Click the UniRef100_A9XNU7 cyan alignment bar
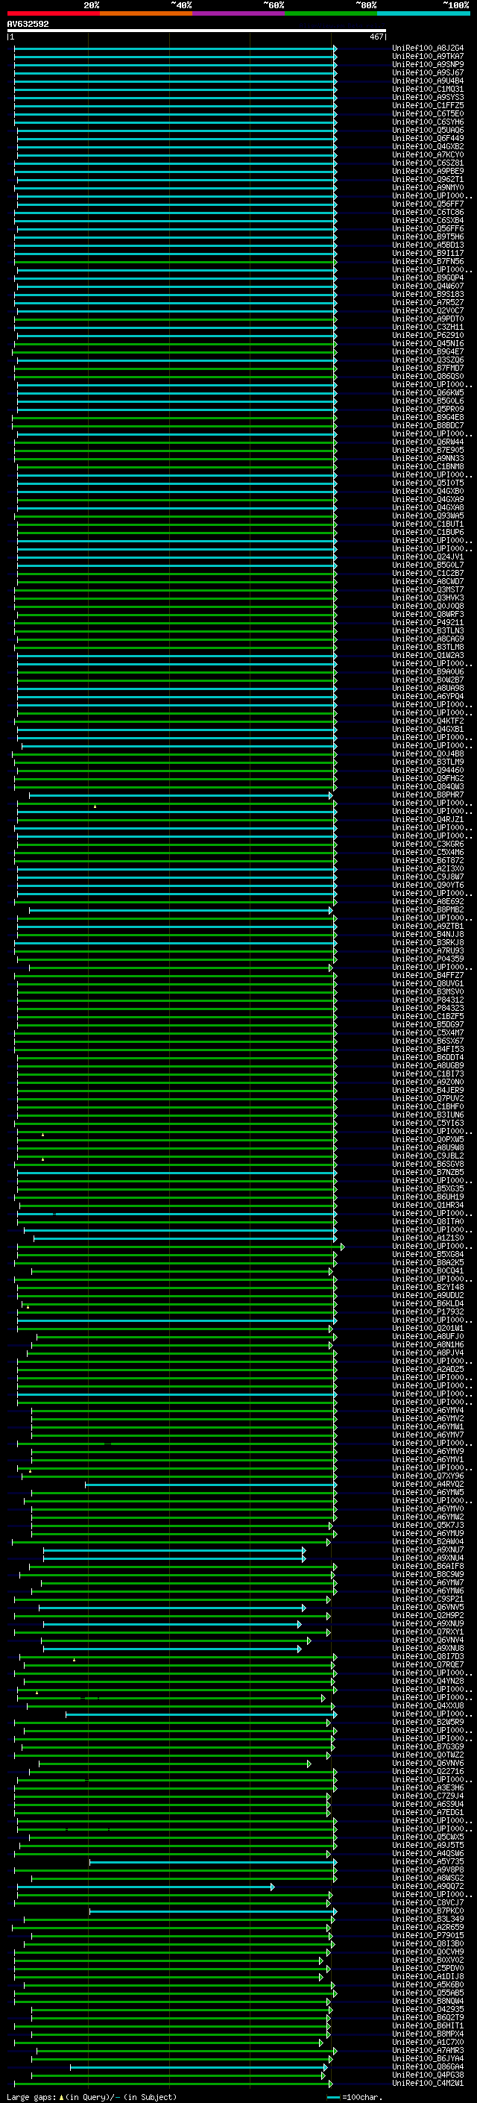Screen dimensions: 477x2103 click(x=174, y=1549)
